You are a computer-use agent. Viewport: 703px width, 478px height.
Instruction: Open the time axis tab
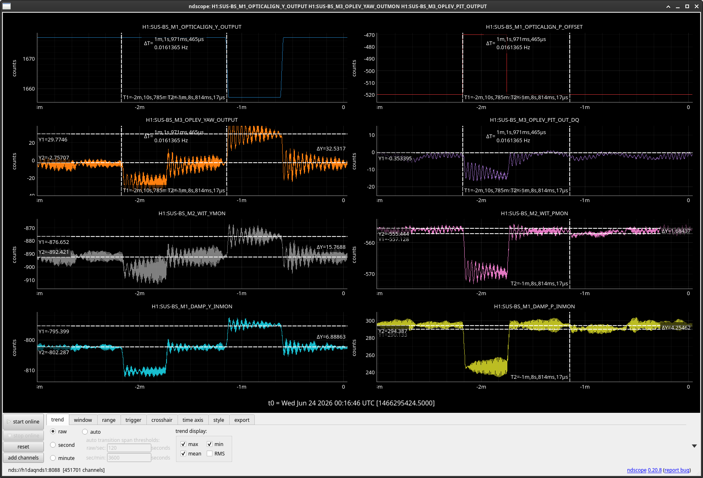pos(193,420)
